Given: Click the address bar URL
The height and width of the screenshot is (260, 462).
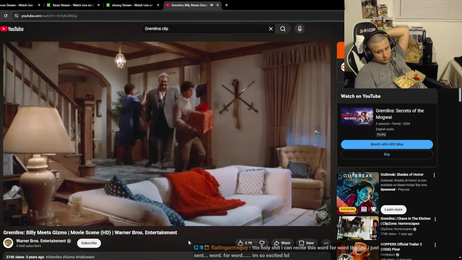Looking at the screenshot, I should click(49, 16).
